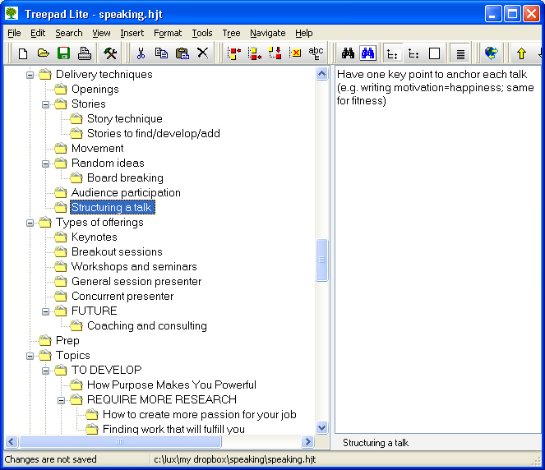This screenshot has width=545, height=470.
Task: Toggle the empty square toolbar button
Action: pyautogui.click(x=435, y=53)
